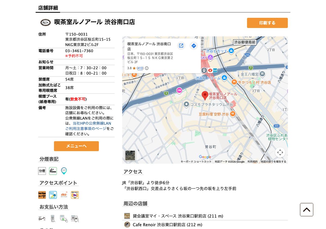The height and width of the screenshot is (229, 326).
Task: Click the Tokyo Metro station icon on map
Action: click(x=215, y=70)
